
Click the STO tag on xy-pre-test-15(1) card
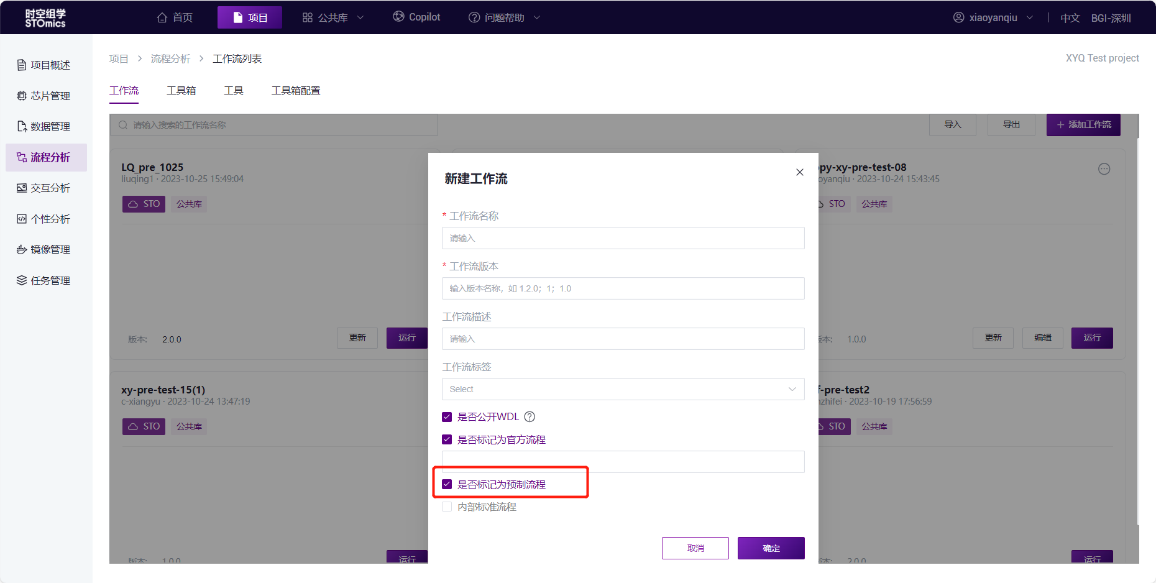[144, 426]
